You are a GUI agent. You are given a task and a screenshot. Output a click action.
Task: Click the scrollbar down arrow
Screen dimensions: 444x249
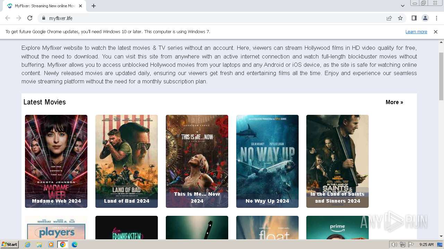[441, 237]
